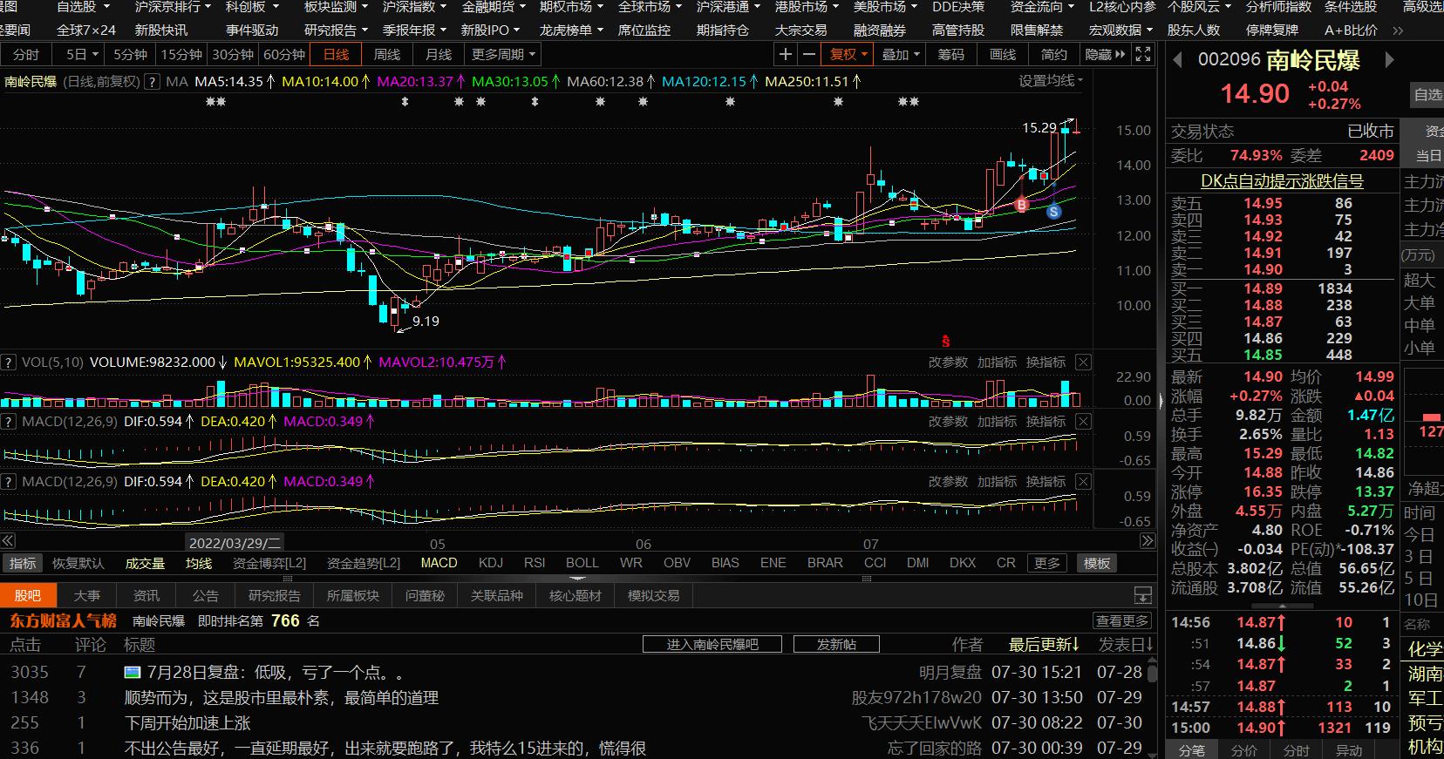The height and width of the screenshot is (759, 1444).
Task: Close the VOL indicator panel
Action: click(x=1083, y=363)
